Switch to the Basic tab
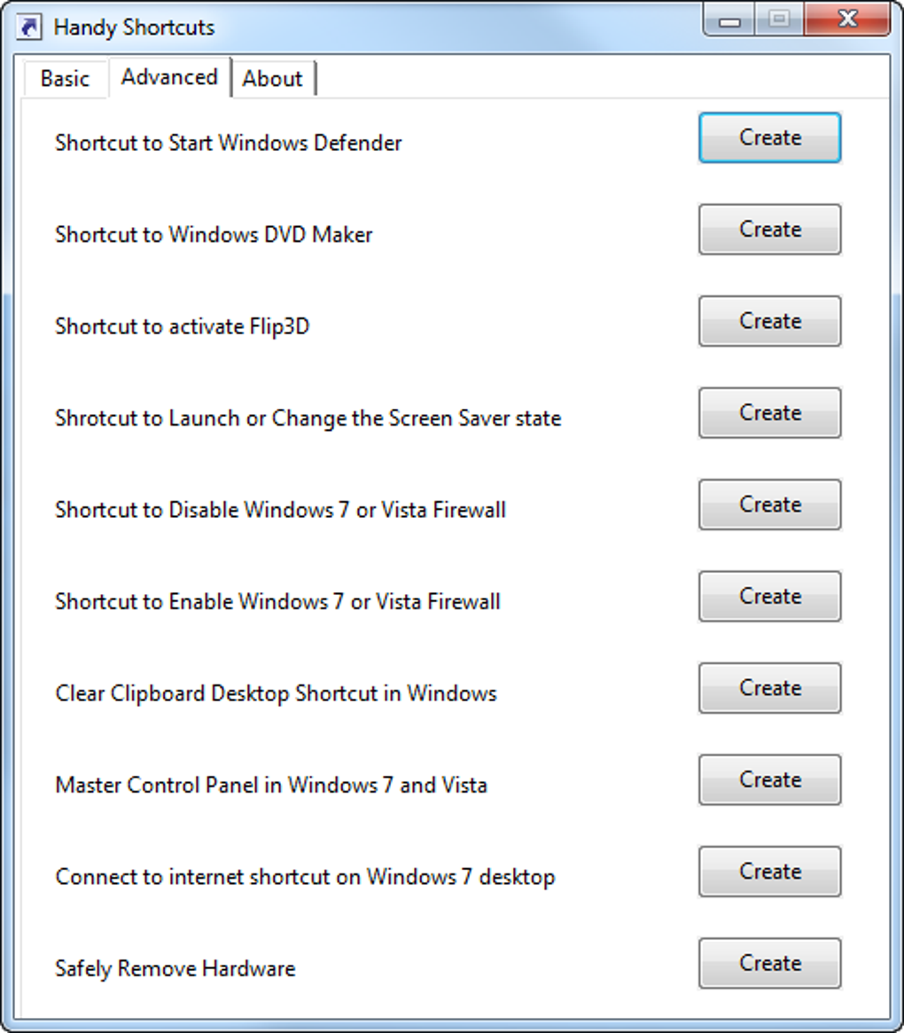The image size is (904, 1033). 65,78
